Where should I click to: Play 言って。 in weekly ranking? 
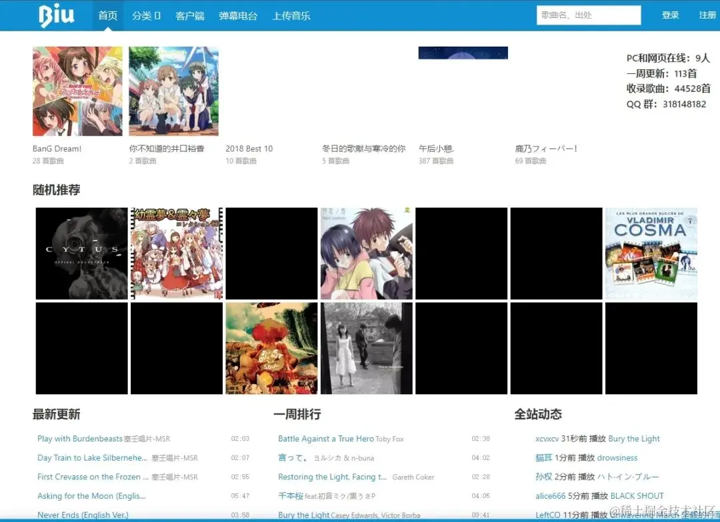point(293,458)
